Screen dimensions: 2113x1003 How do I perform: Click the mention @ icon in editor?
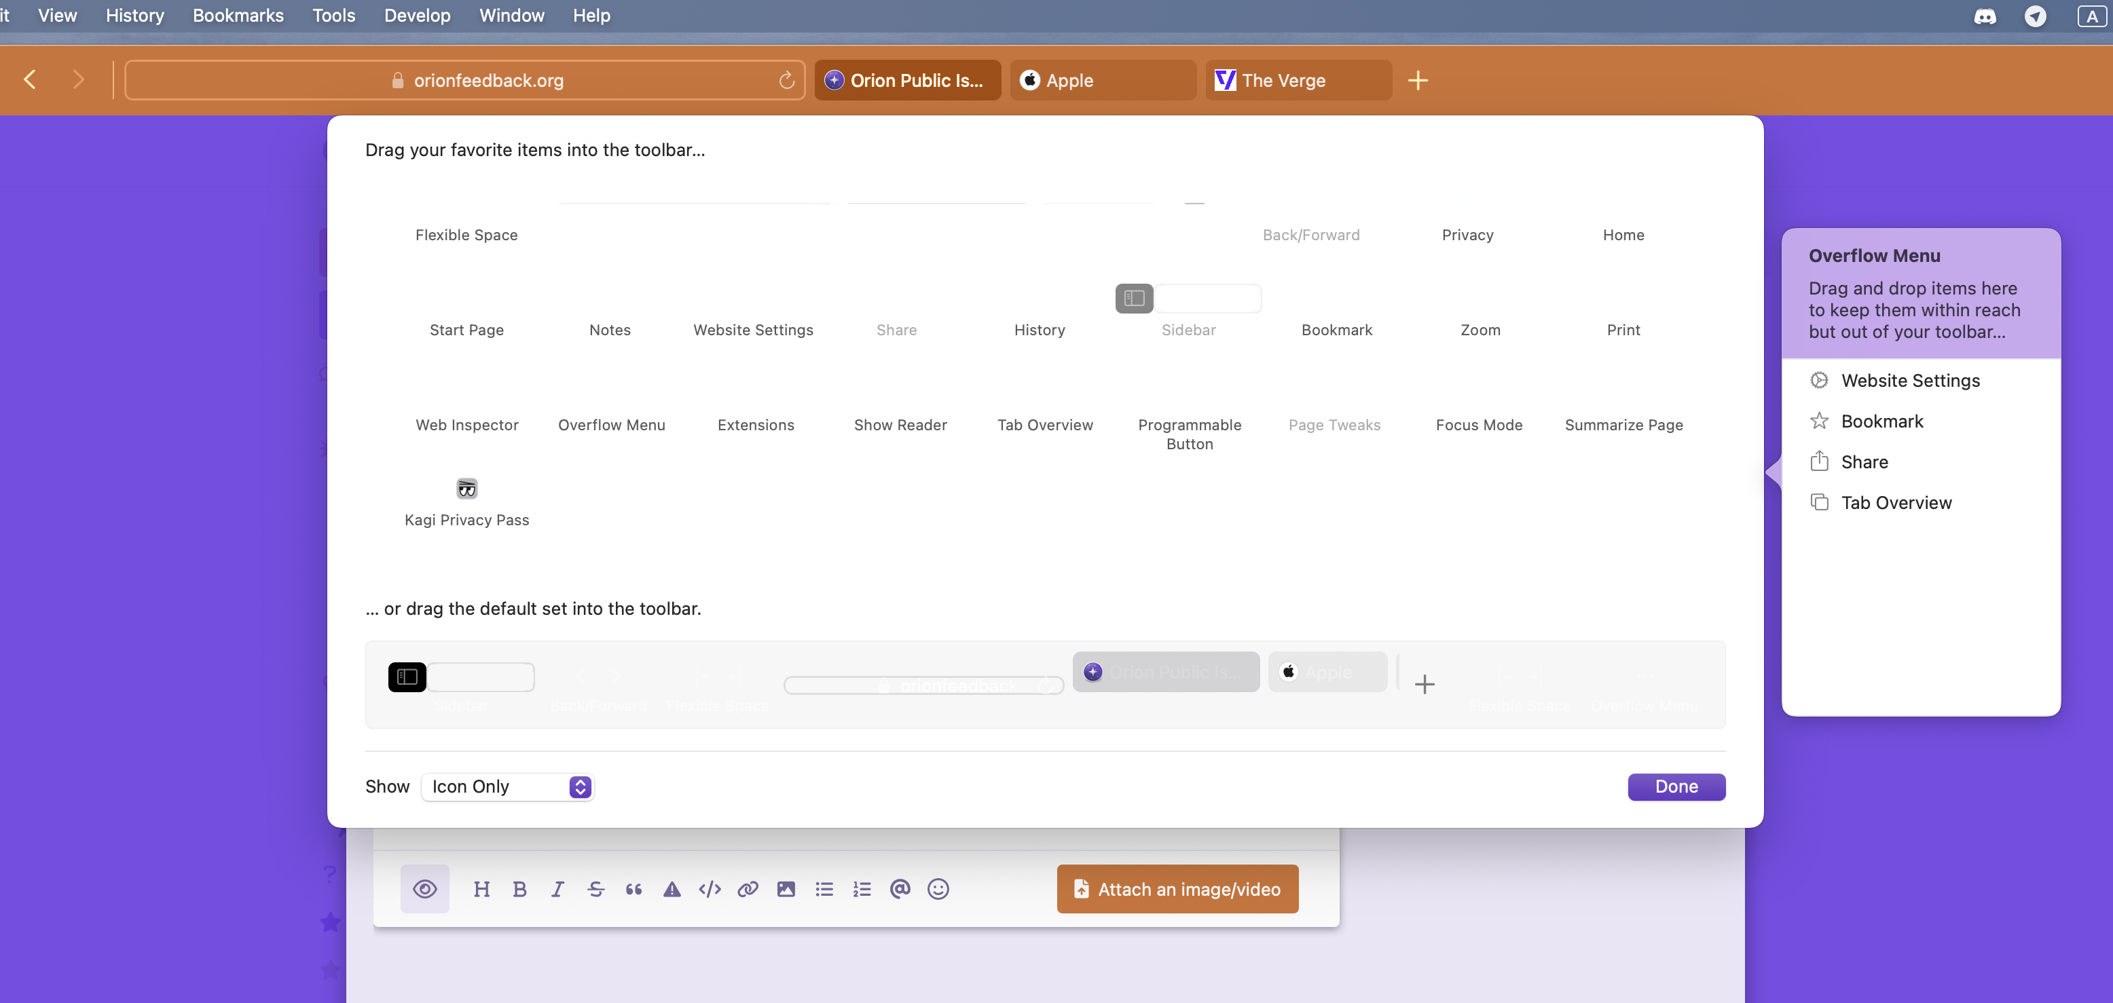click(900, 889)
